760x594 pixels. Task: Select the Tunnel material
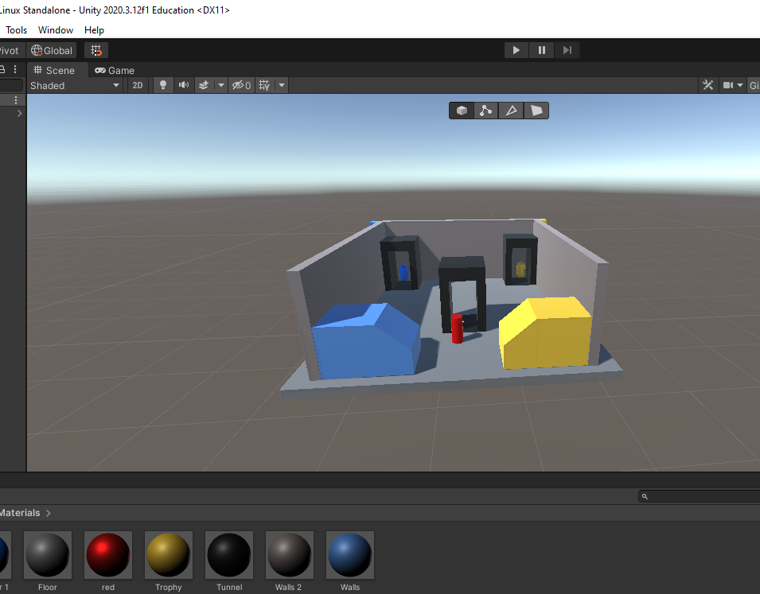(229, 561)
